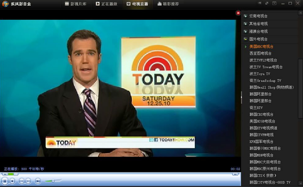Pause the video with the pause button
This screenshot has width=303, height=187.
click(5, 181)
